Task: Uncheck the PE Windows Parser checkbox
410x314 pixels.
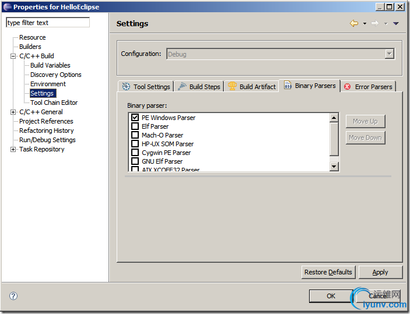Action: (x=135, y=118)
